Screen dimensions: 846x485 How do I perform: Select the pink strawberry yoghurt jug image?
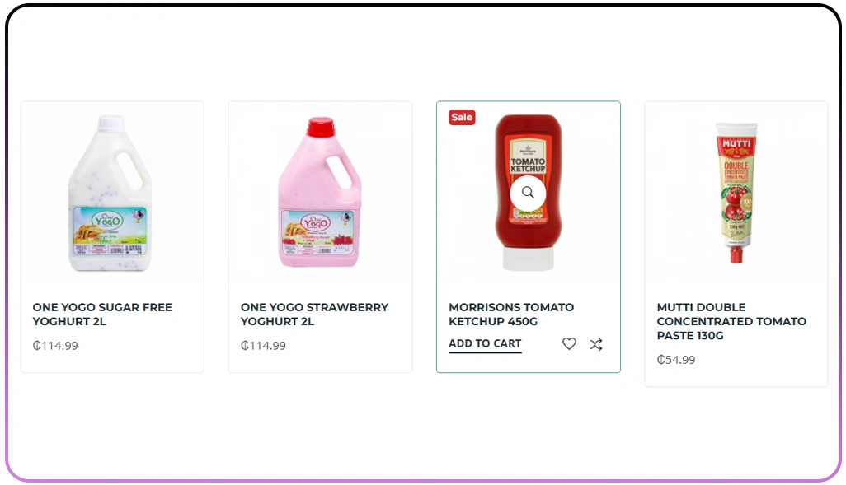pos(319,194)
